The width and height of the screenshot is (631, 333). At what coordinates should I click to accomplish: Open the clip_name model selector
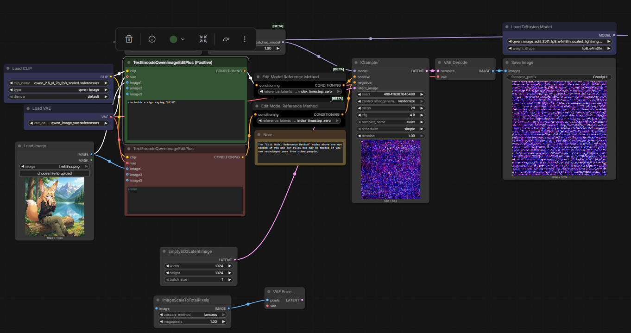(x=60, y=83)
